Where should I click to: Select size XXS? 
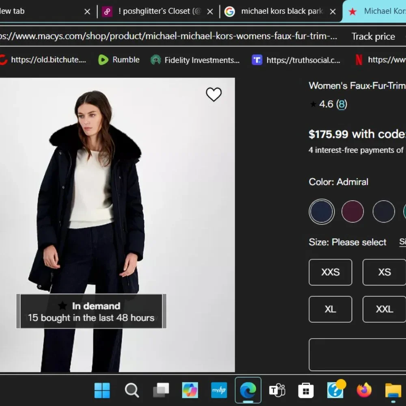330,272
